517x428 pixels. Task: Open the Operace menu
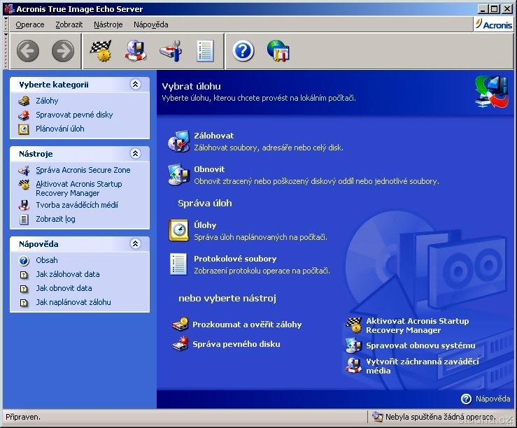(x=29, y=24)
